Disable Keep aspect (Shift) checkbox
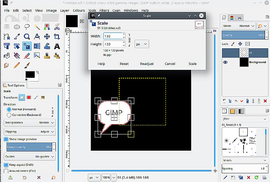Screen dimensions: 270x182 point(6,165)
